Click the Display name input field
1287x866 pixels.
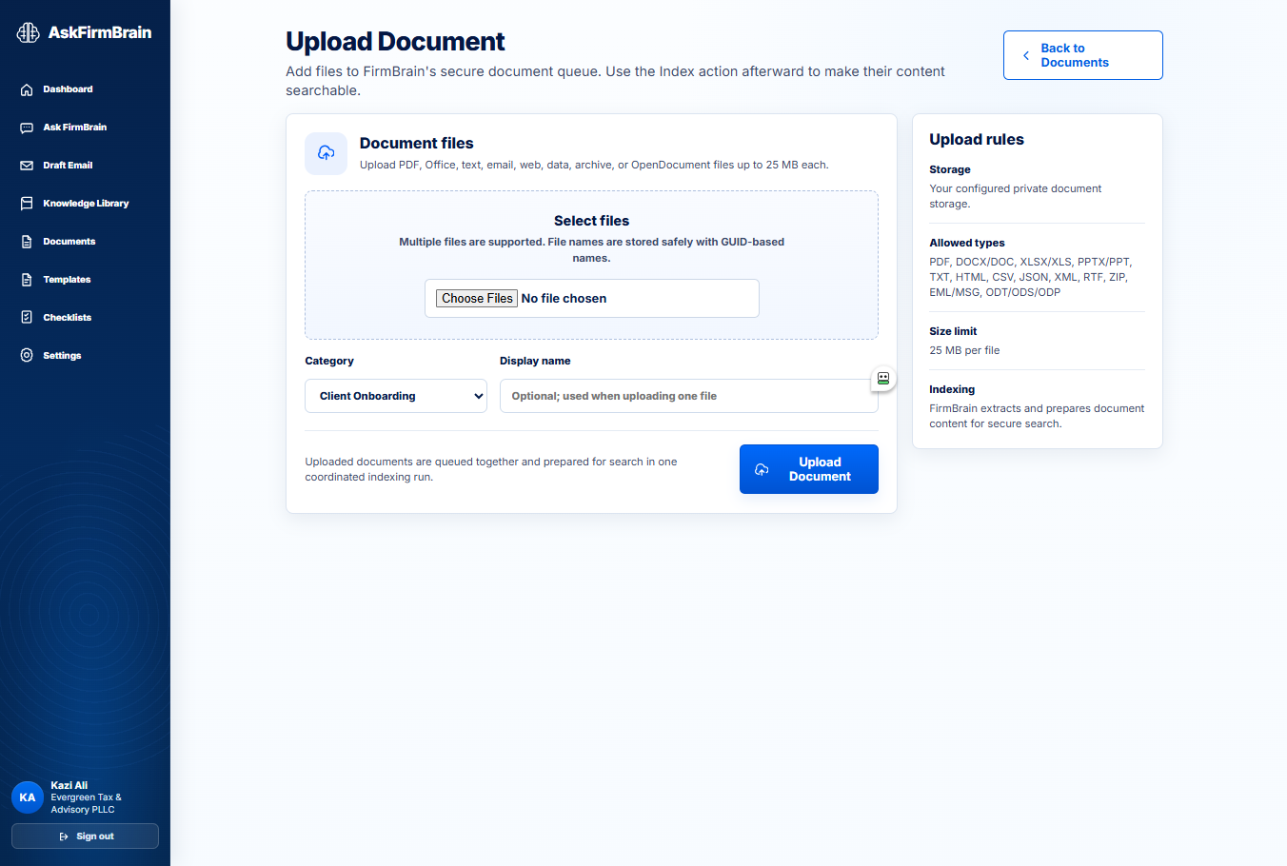pos(689,396)
